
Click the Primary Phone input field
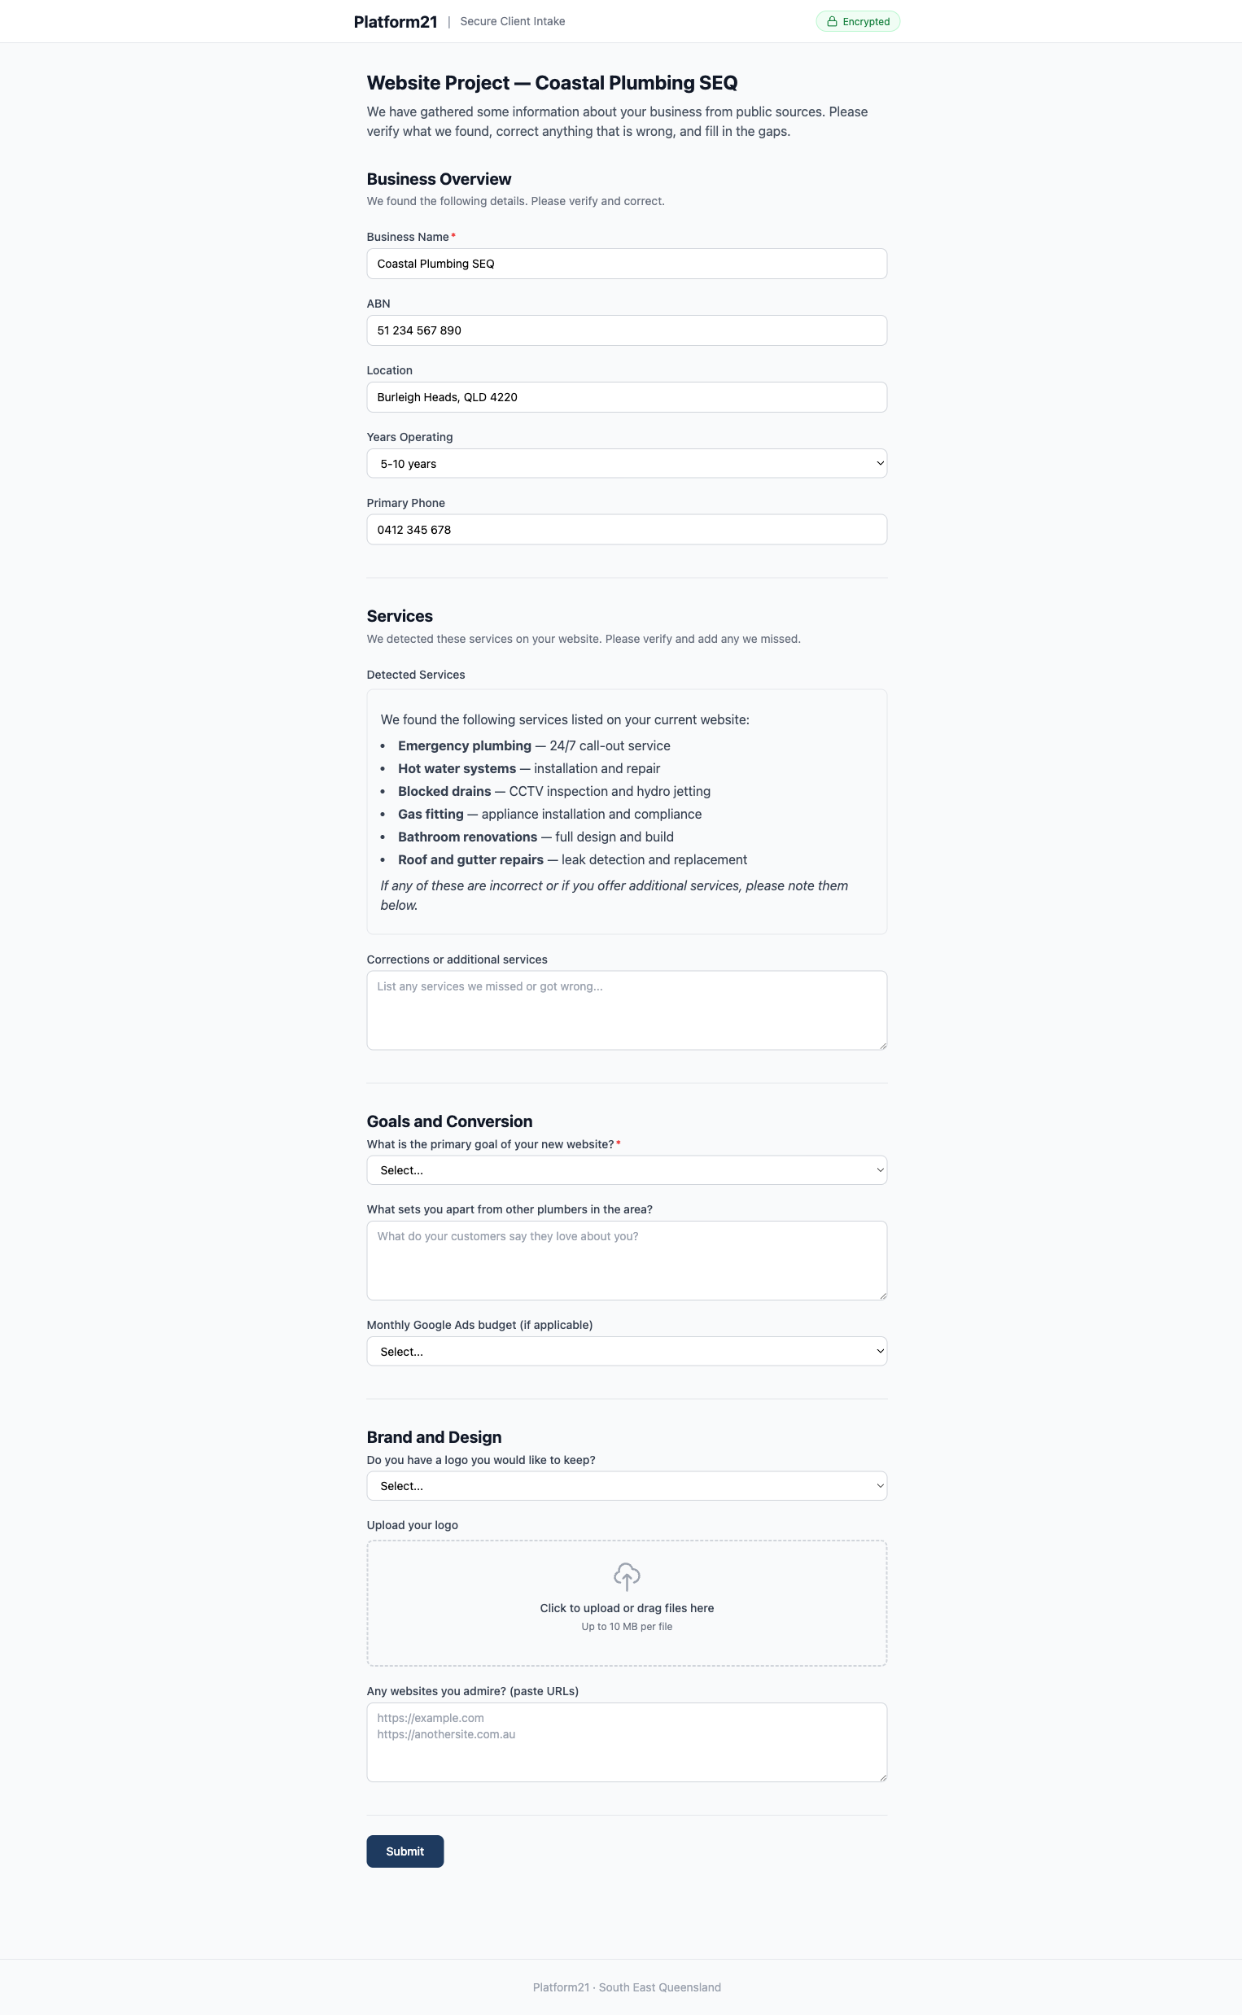(x=627, y=530)
